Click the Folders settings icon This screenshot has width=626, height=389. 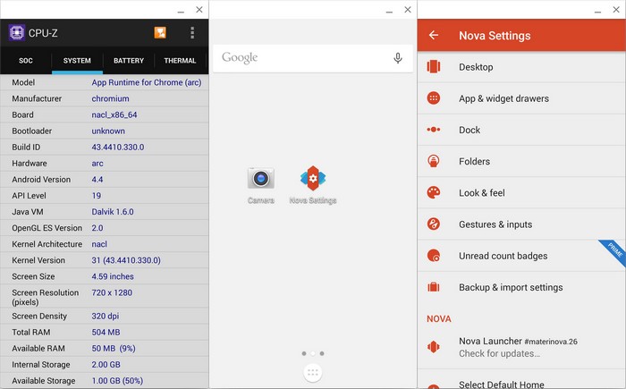[x=434, y=161]
